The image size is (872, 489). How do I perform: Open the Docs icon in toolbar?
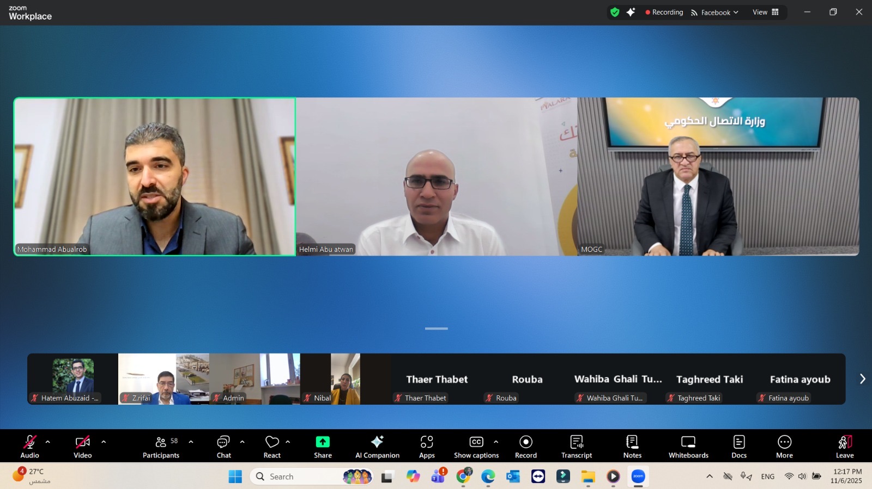tap(739, 446)
